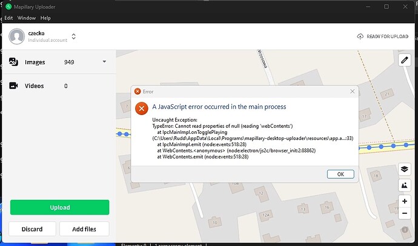Viewport: 418px width, 246px height.
Task: Click the Videos camera icon
Action: point(13,85)
